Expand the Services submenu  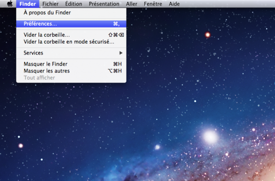[x=71, y=53]
